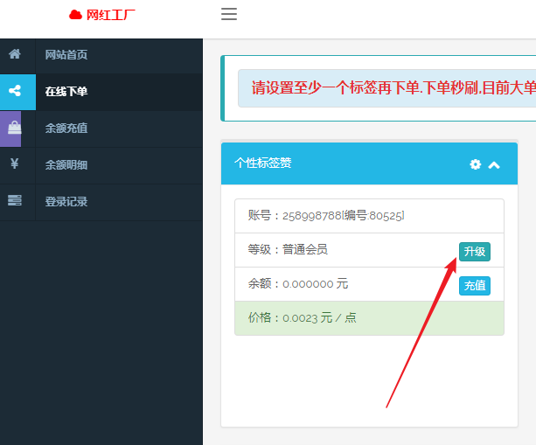Click the 等级：普通会员 text
This screenshot has width=536, height=445.
(288, 249)
